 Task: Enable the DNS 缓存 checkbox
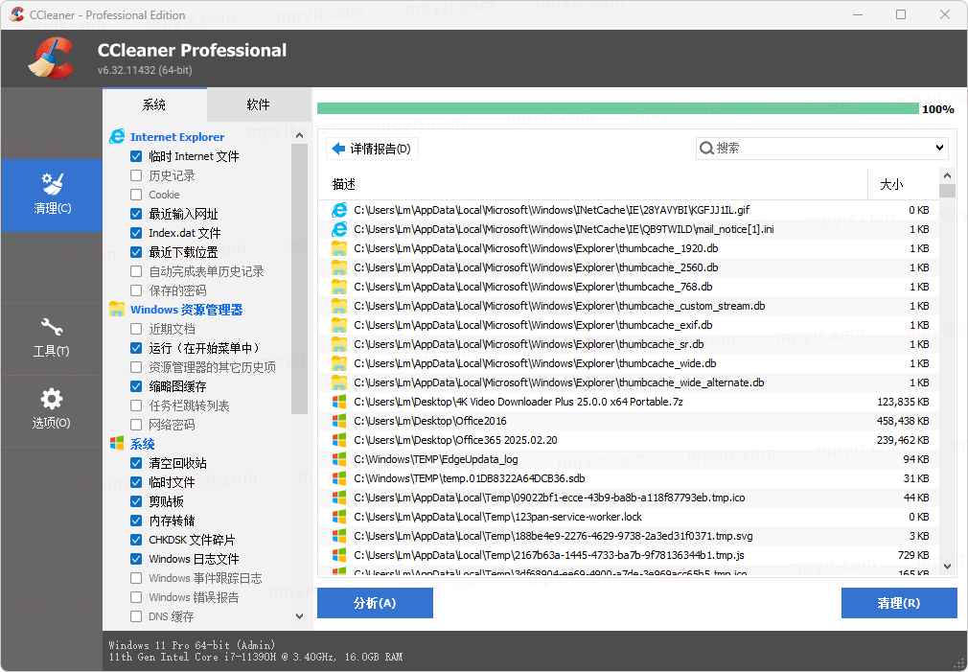[x=136, y=615]
